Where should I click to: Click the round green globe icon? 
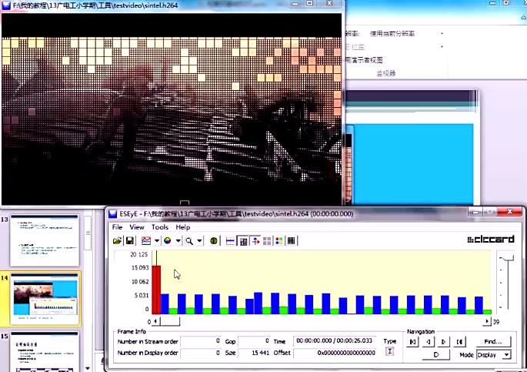213,241
